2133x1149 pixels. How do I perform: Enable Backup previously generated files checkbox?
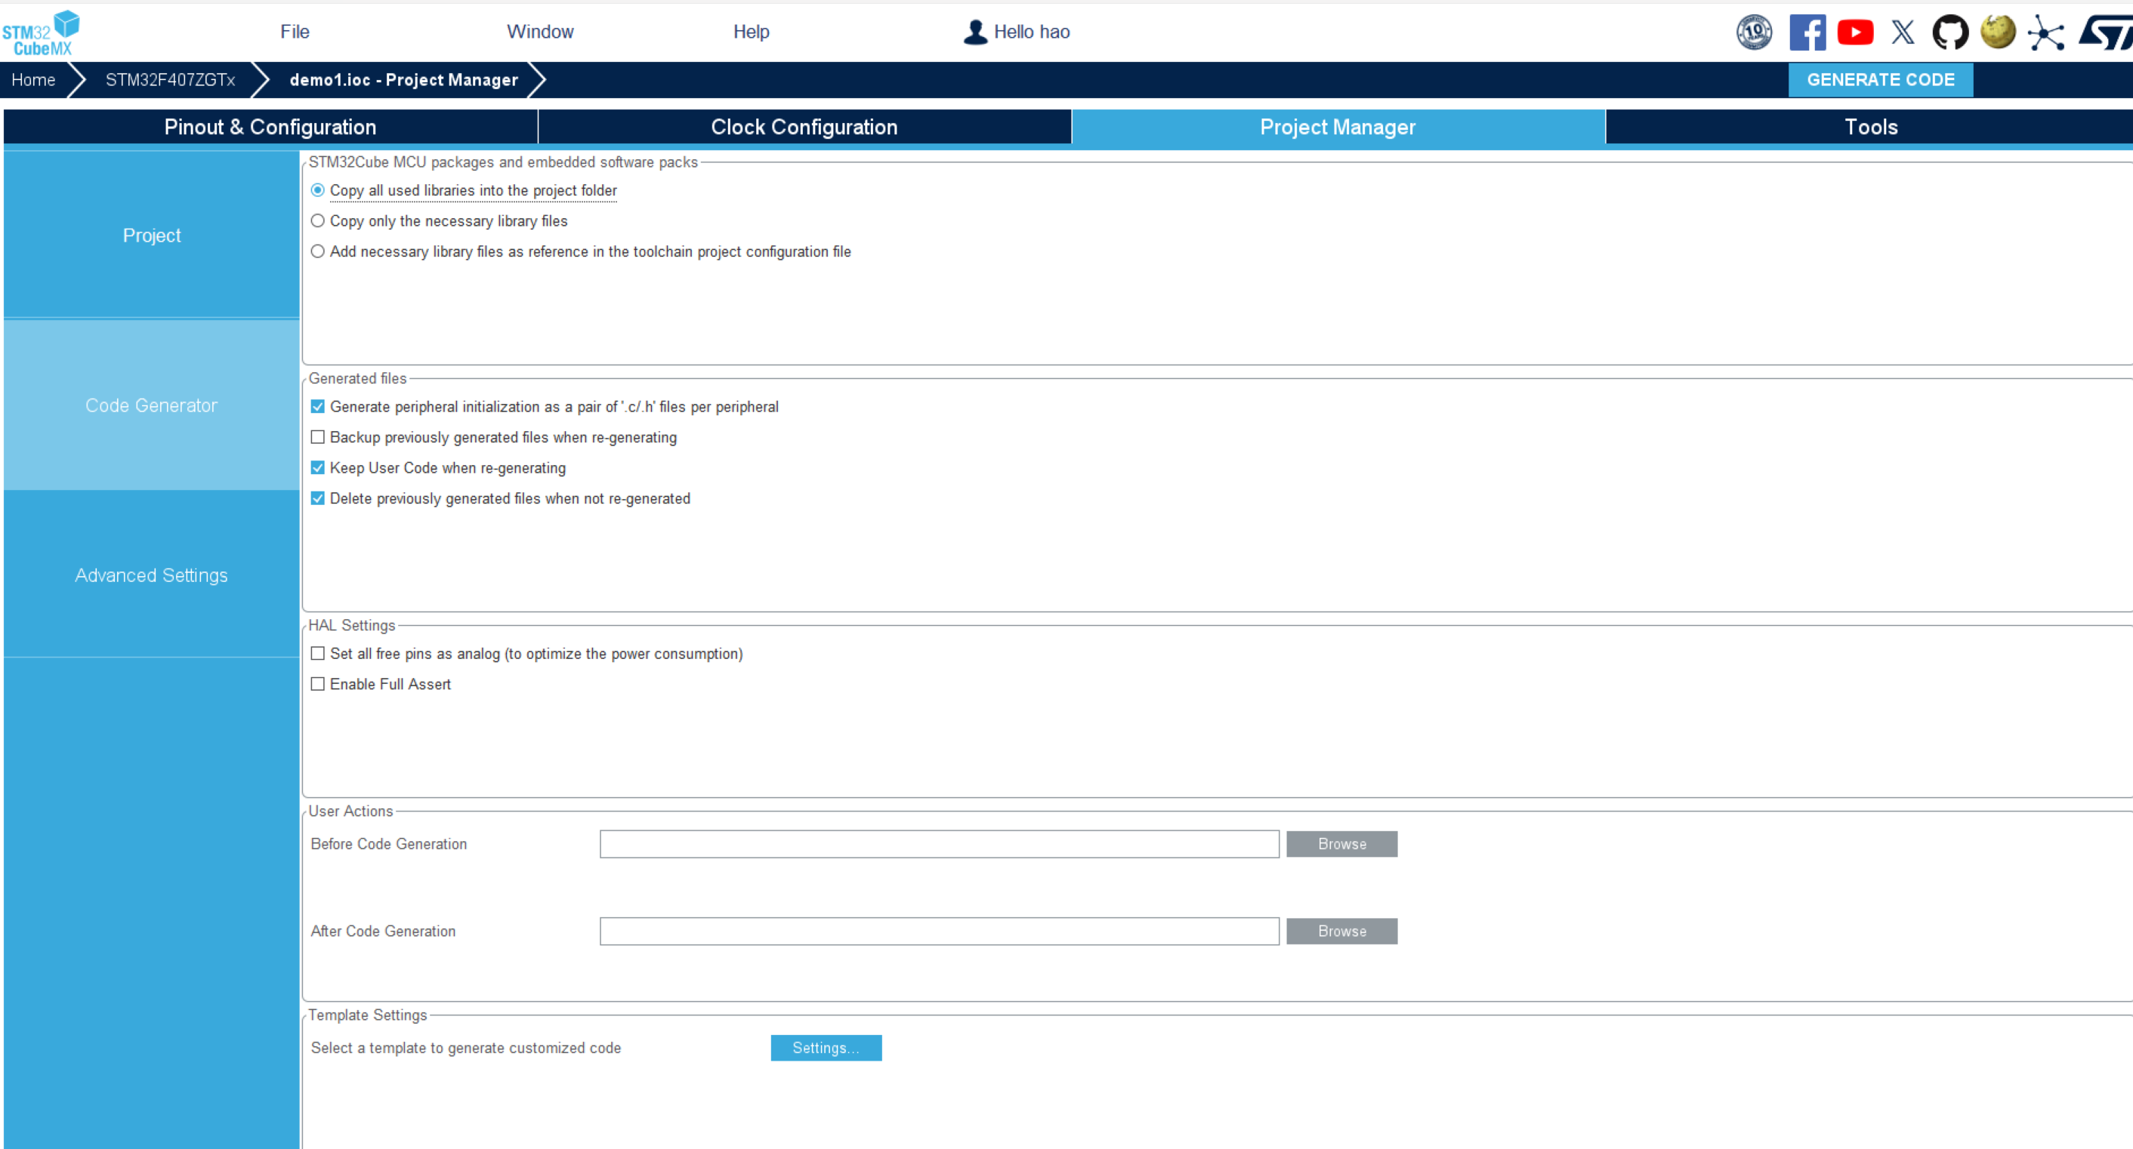click(x=317, y=437)
